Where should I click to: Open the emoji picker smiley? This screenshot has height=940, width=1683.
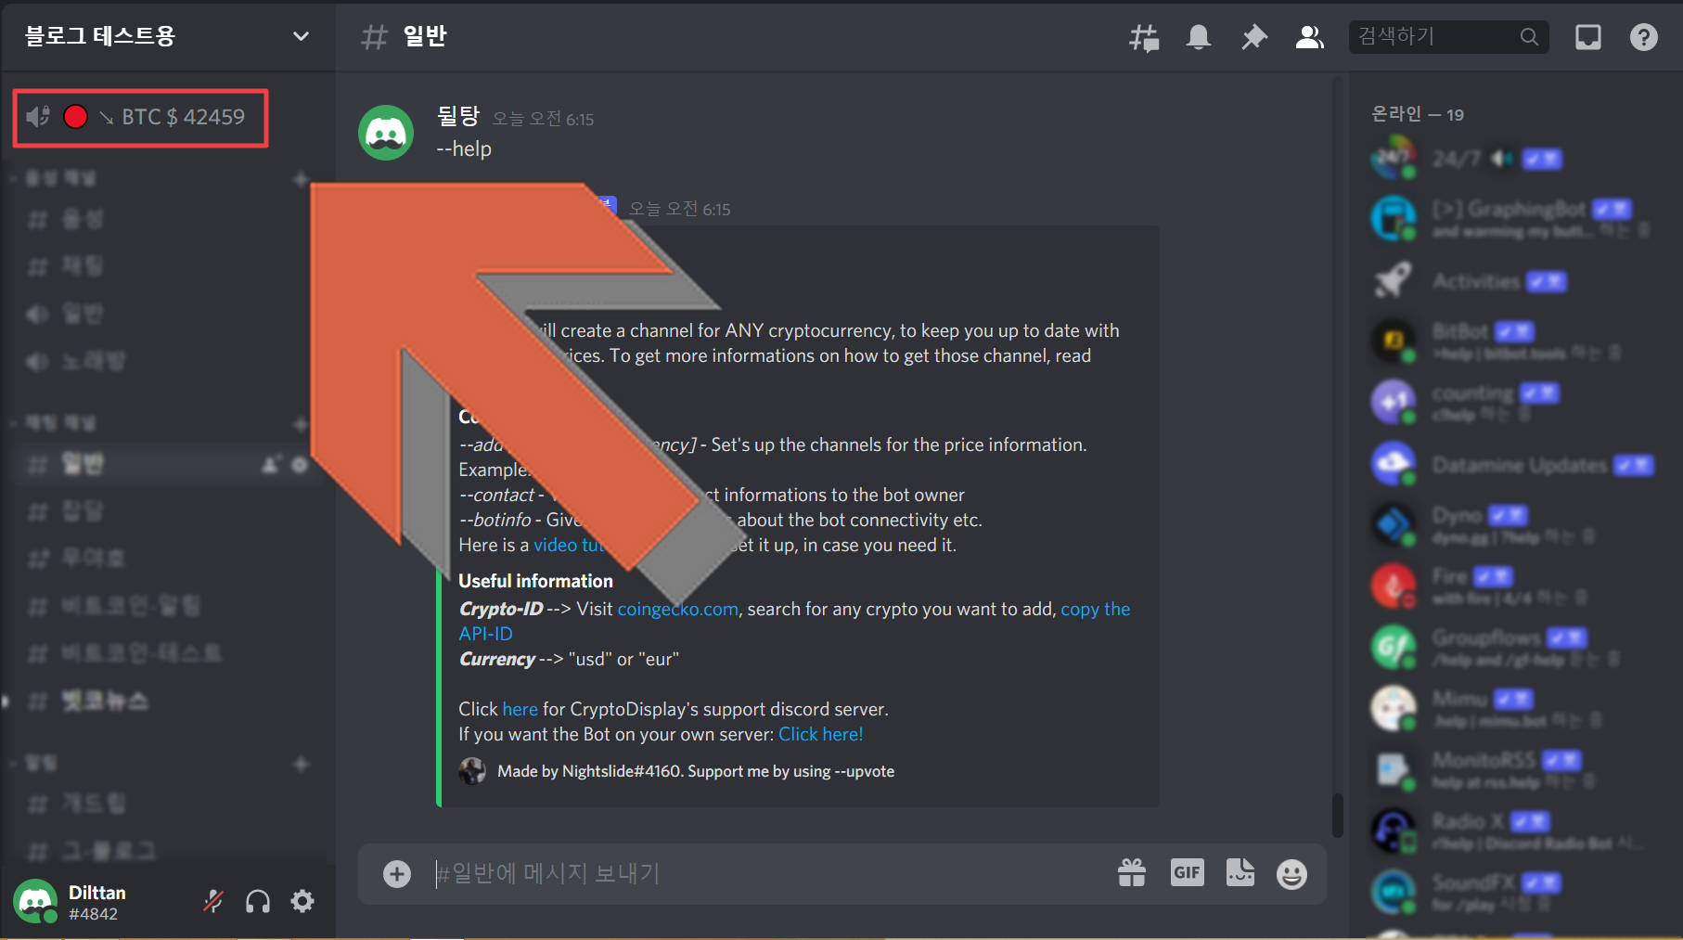pos(1291,873)
